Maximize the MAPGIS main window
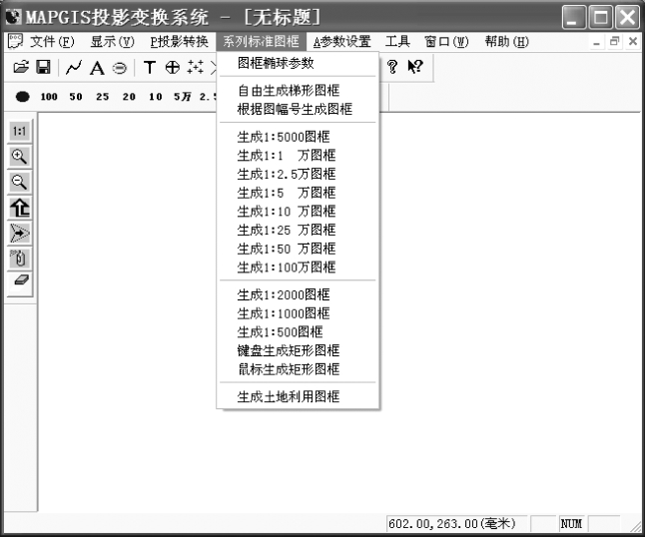 pyautogui.click(x=600, y=17)
